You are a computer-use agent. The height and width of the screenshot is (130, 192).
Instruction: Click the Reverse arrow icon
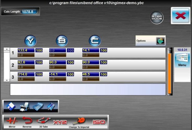pyautogui.click(x=27, y=121)
